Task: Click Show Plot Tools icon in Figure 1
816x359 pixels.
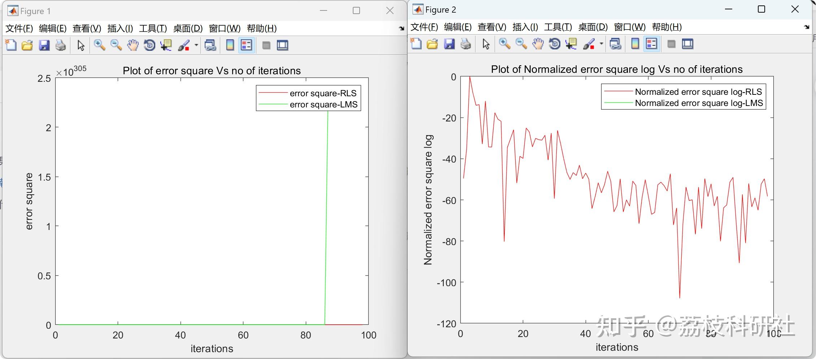Action: 282,45
